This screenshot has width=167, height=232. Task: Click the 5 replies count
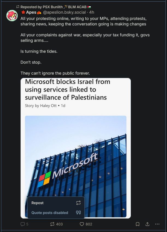(27, 224)
